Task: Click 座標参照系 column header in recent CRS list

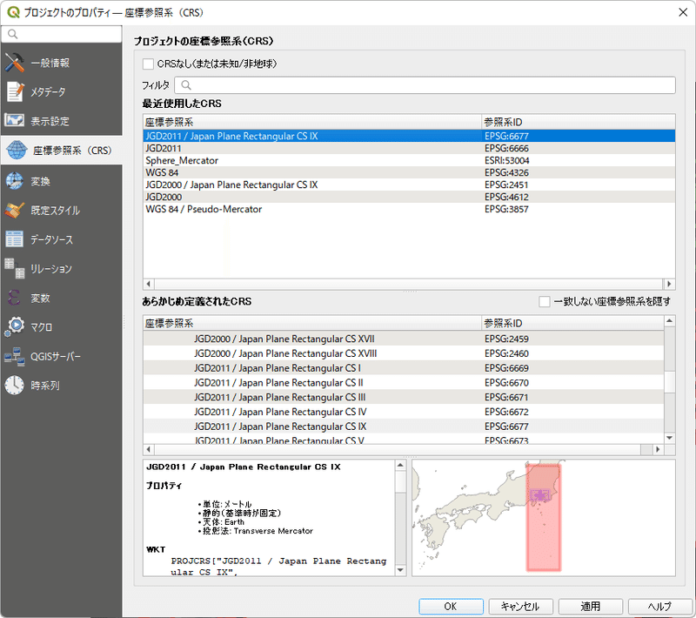Action: pyautogui.click(x=312, y=122)
